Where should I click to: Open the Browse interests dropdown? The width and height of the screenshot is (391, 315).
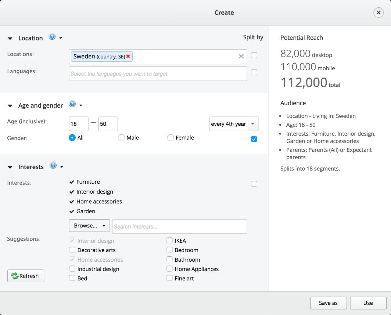click(89, 226)
